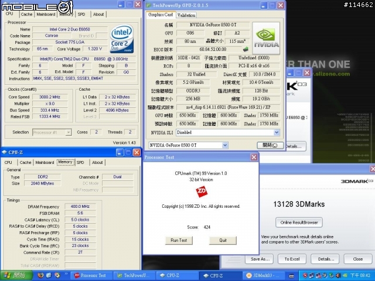This screenshot has width=375, height=281.
Task: Click the Level 2 cache value 4096 KBytes
Action: pyautogui.click(x=117, y=110)
